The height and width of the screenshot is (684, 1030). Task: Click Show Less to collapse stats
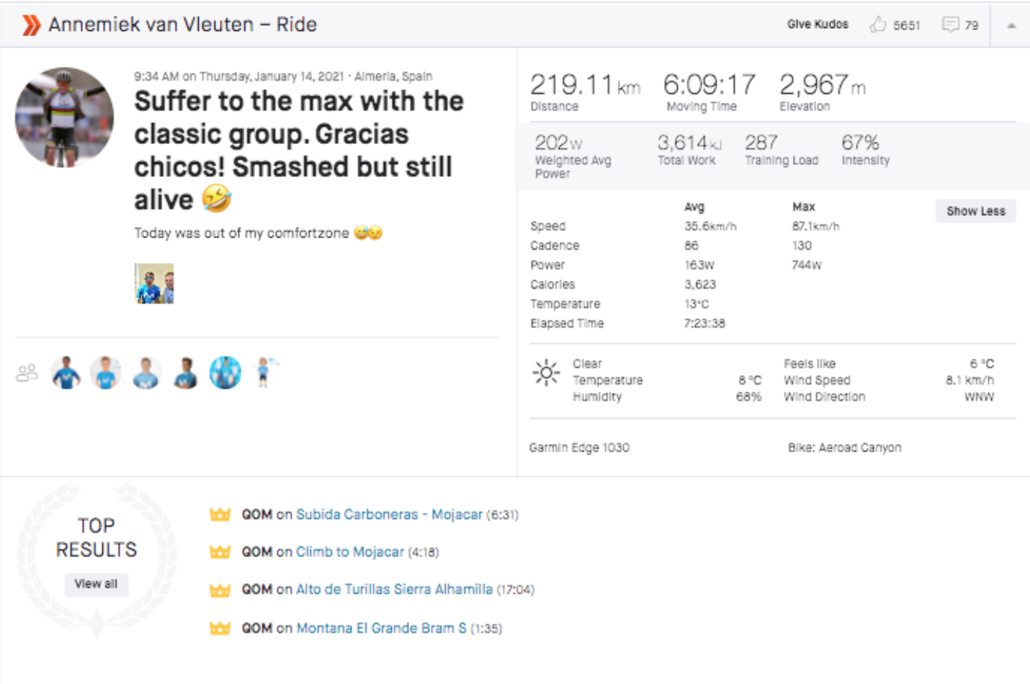(975, 211)
